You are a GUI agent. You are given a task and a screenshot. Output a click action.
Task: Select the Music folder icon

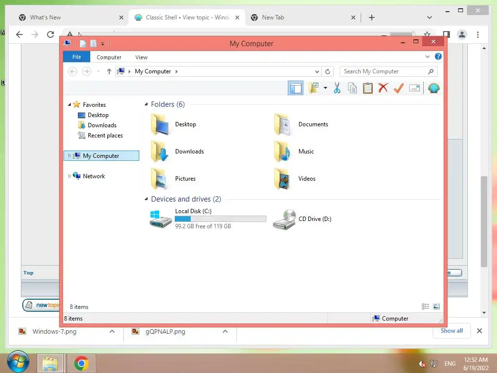coord(282,152)
